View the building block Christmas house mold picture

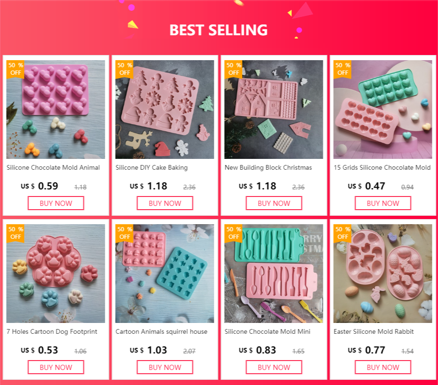click(274, 110)
